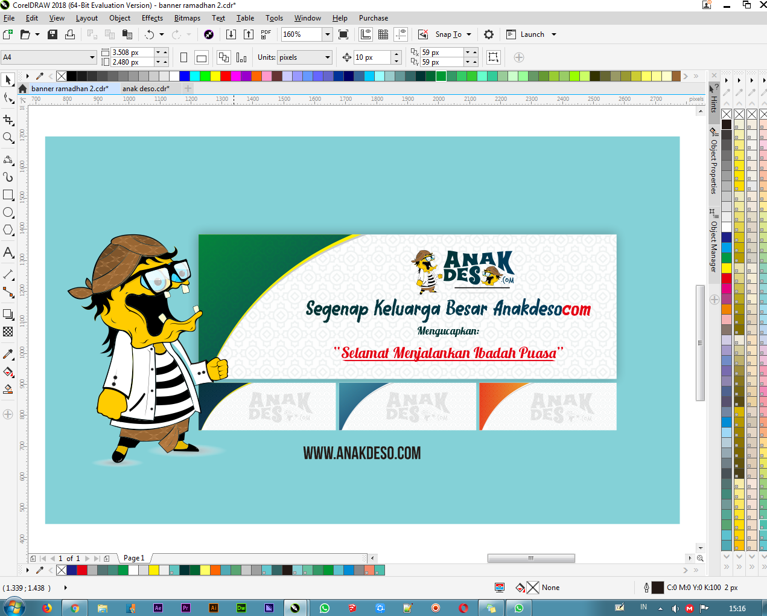Toggle Full-screen preview button

[x=343, y=34]
